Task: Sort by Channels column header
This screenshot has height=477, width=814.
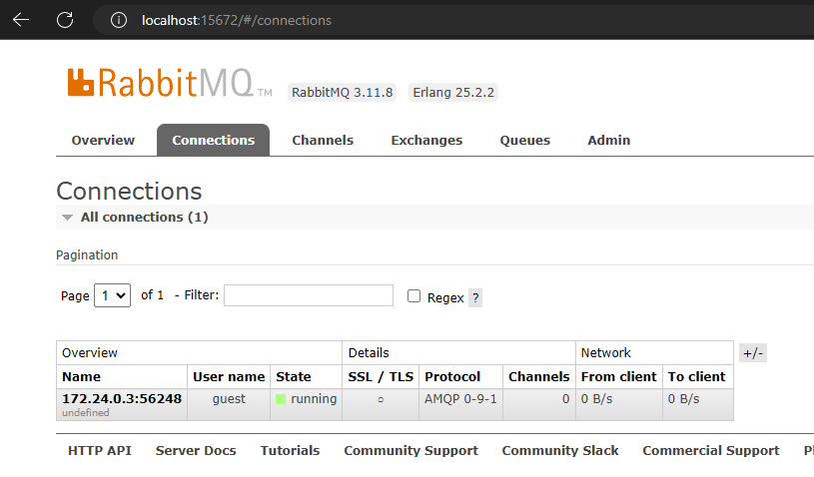Action: point(539,377)
